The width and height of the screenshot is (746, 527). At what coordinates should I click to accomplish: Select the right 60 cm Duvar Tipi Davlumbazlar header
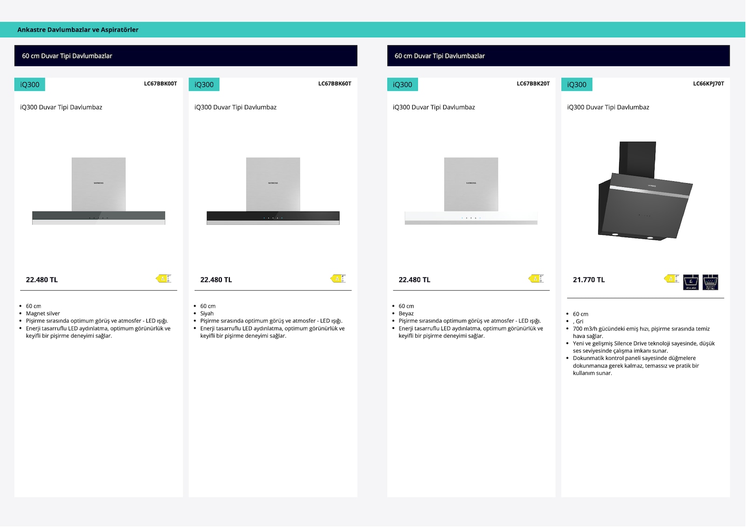[x=558, y=55]
